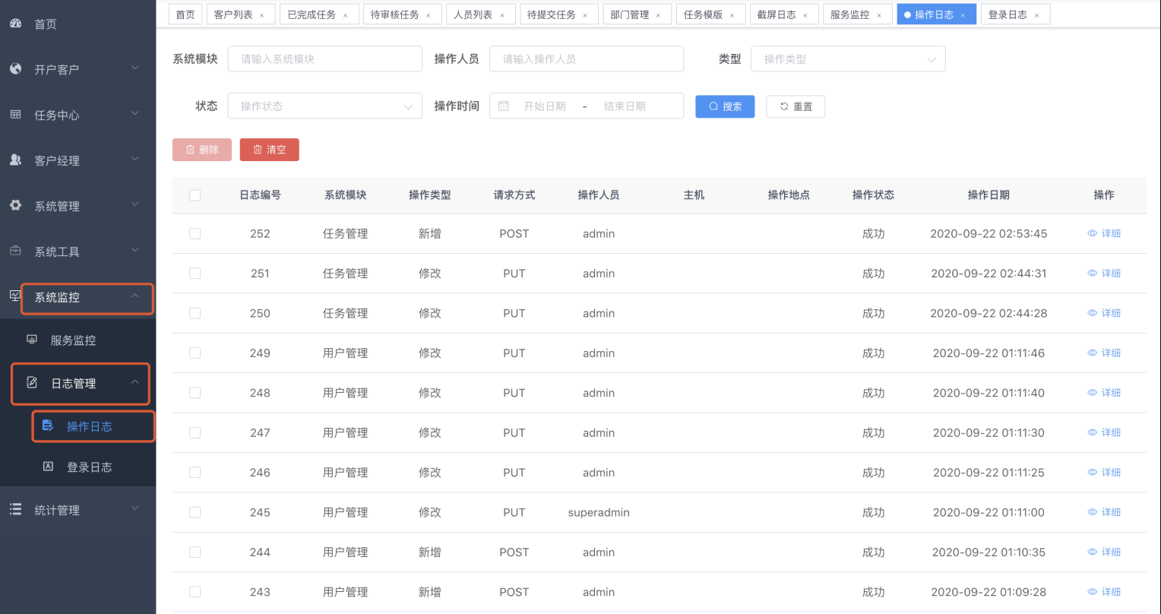The image size is (1161, 614).
Task: Close the 截屏日志 tab
Action: click(805, 15)
